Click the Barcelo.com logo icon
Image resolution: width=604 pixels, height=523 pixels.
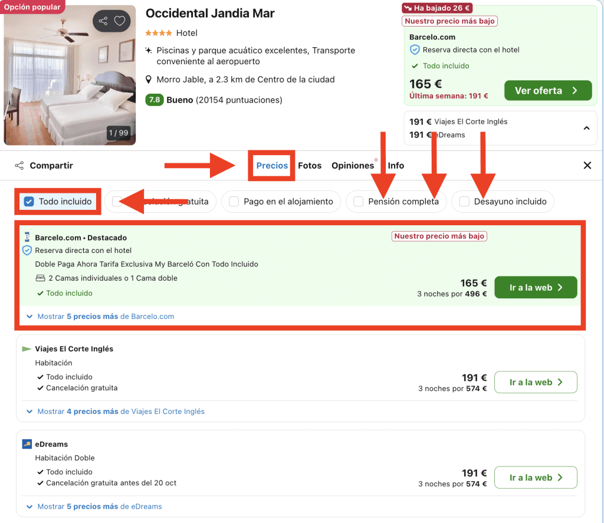coord(27,237)
